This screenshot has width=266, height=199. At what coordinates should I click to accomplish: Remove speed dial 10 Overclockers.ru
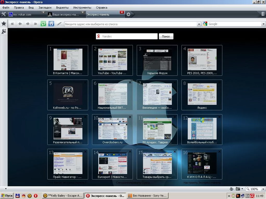[130, 117]
